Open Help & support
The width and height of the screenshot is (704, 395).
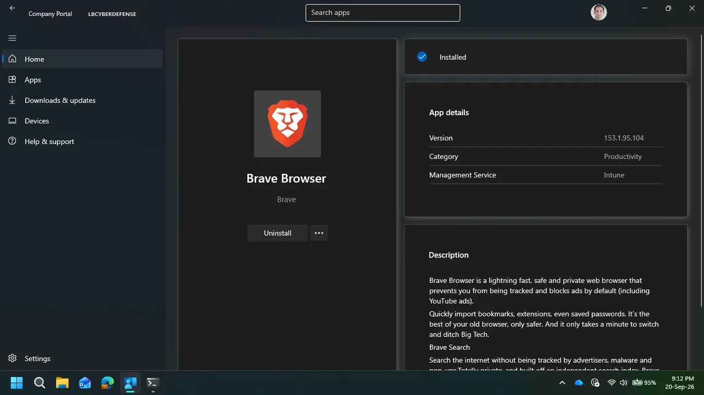point(82,141)
